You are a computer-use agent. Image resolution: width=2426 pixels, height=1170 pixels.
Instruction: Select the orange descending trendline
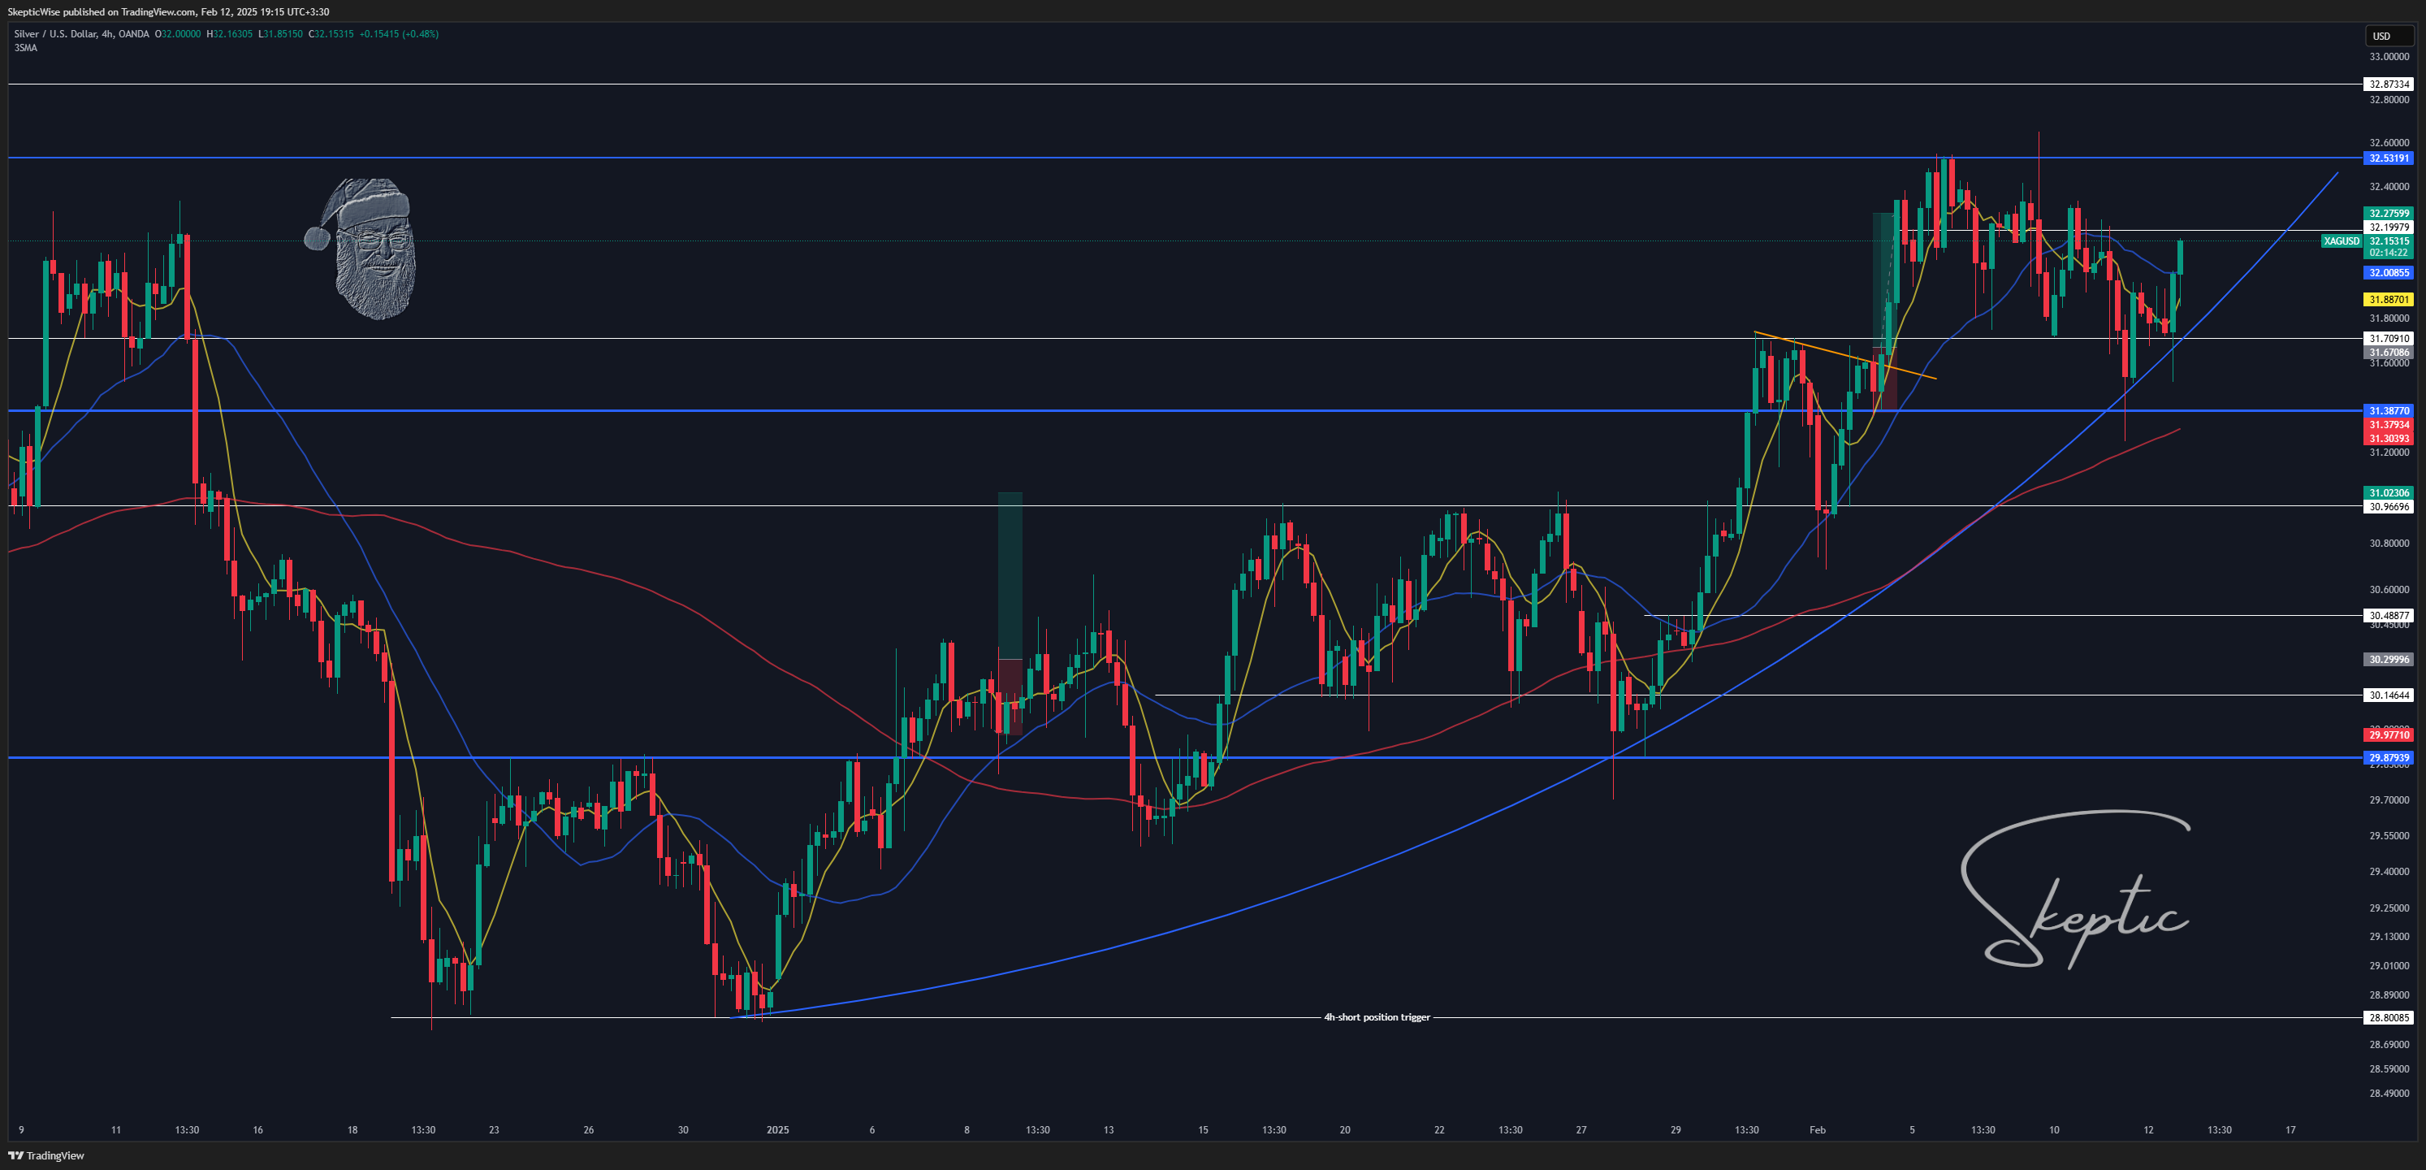pos(1846,356)
